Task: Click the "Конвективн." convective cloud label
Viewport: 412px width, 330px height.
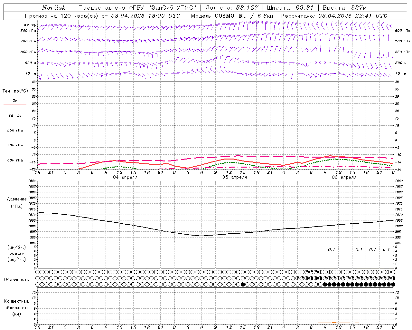Action: pyautogui.click(x=16, y=301)
